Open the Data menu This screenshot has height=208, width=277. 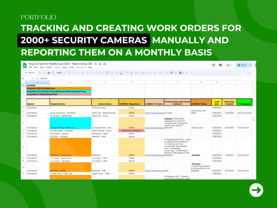click(x=65, y=67)
